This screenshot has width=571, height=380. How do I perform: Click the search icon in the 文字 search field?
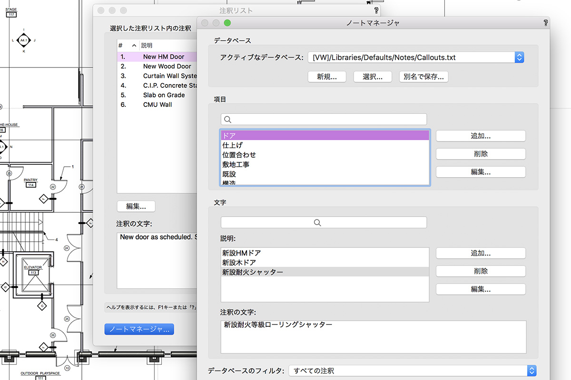(318, 222)
